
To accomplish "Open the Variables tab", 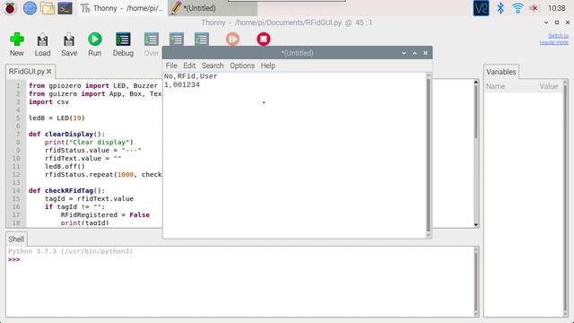I will pyautogui.click(x=500, y=72).
